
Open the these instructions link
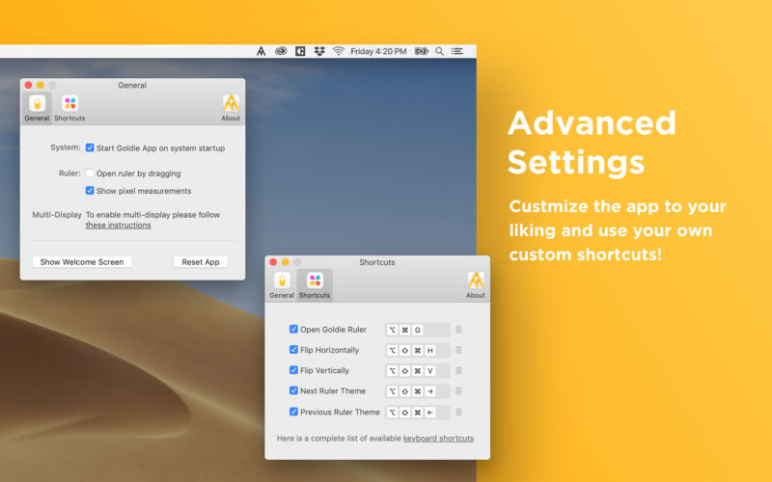118,226
